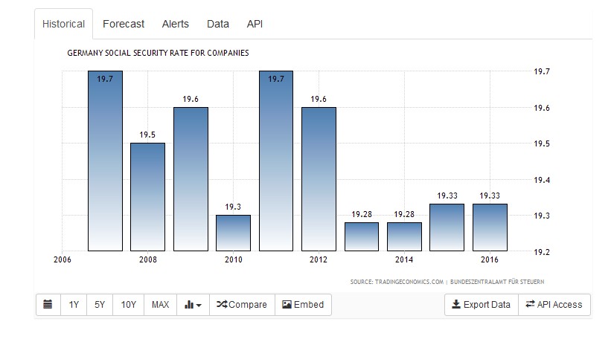Viewport: 614px width, 339px height.
Task: Select the 5Y time range
Action: point(99,305)
